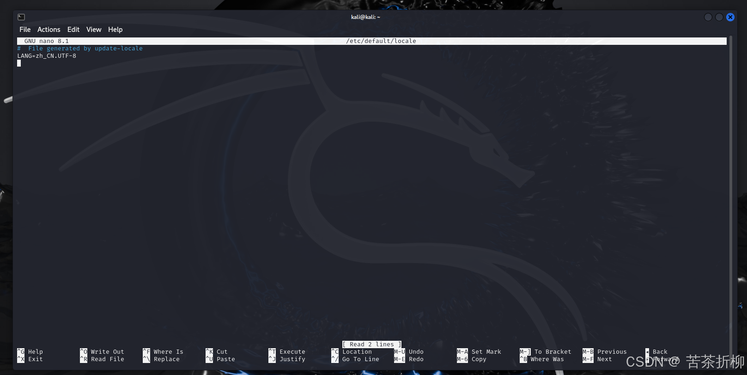Click the M-F Next shortcut
This screenshot has width=747, height=375.
coord(597,359)
